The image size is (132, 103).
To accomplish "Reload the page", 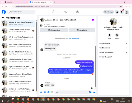I will (x=10, y=6).
